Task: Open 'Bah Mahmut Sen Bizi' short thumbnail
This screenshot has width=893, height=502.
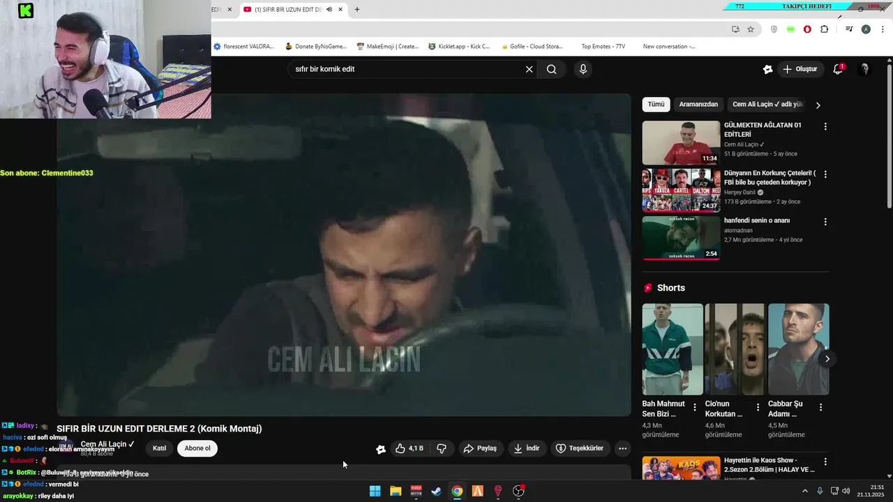Action: [x=673, y=349]
